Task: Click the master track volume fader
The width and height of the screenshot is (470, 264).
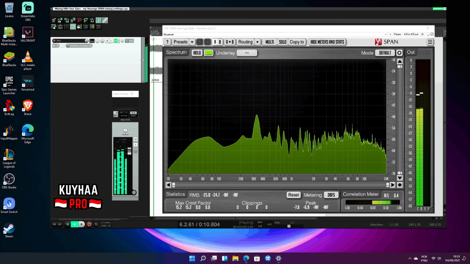Action: (x=129, y=151)
